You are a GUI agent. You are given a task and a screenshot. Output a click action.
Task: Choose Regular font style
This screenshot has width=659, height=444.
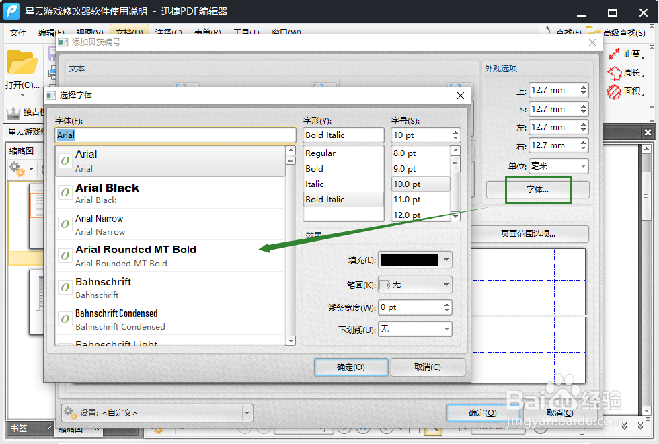tap(344, 153)
